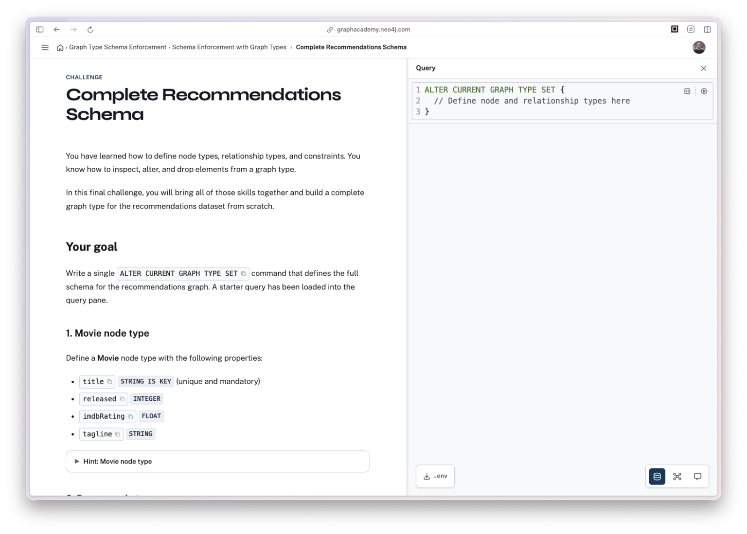This screenshot has height=534, width=747.
Task: Go forward with the browser forward arrow
Action: (73, 30)
